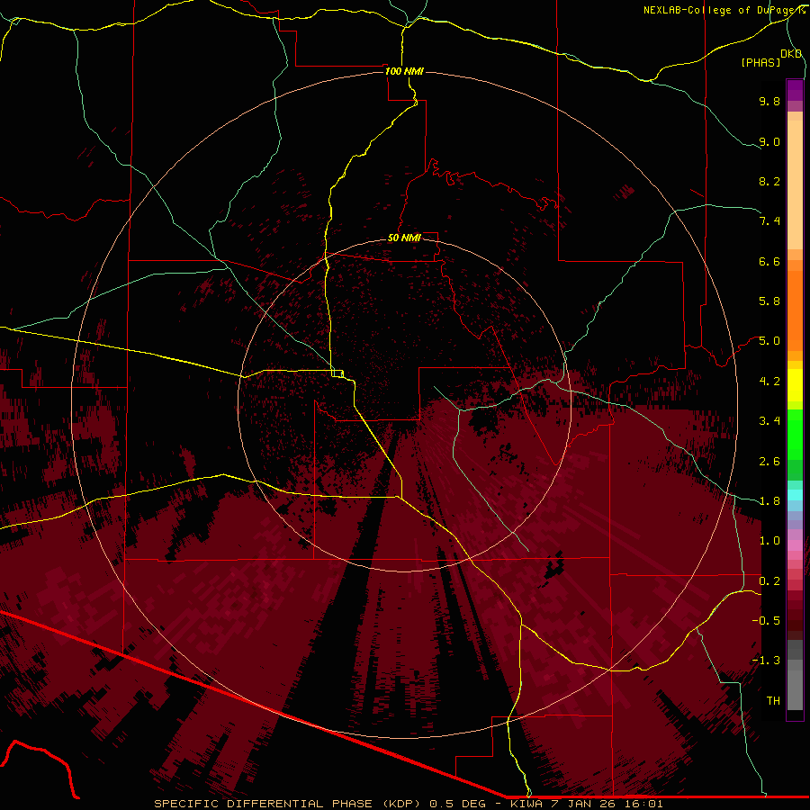Pick the purple band atop the color scale

795,90
